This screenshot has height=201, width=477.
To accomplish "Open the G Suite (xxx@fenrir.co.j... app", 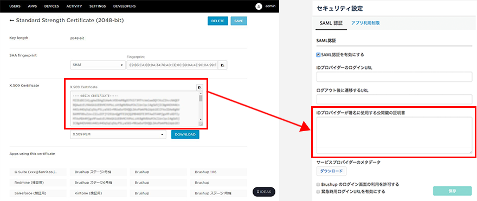I will point(38,172).
